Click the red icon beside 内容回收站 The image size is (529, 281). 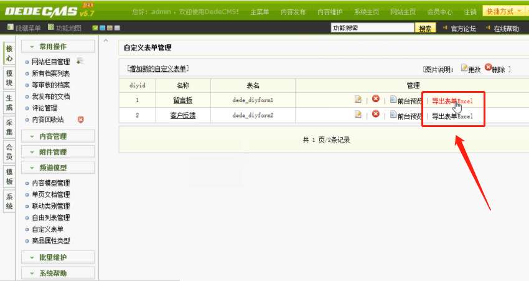click(x=81, y=119)
